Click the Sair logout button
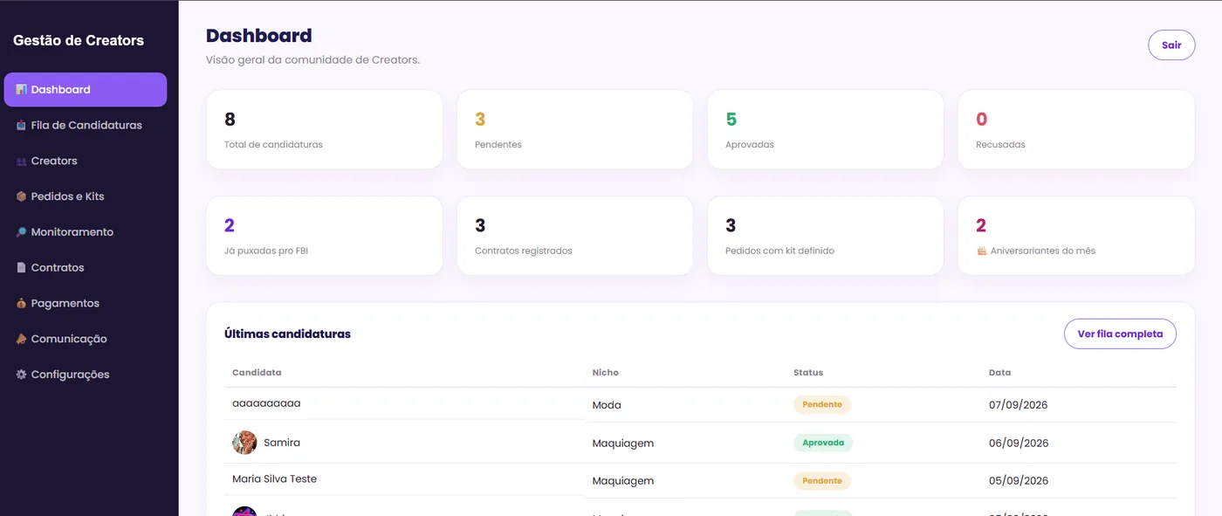 [1171, 45]
